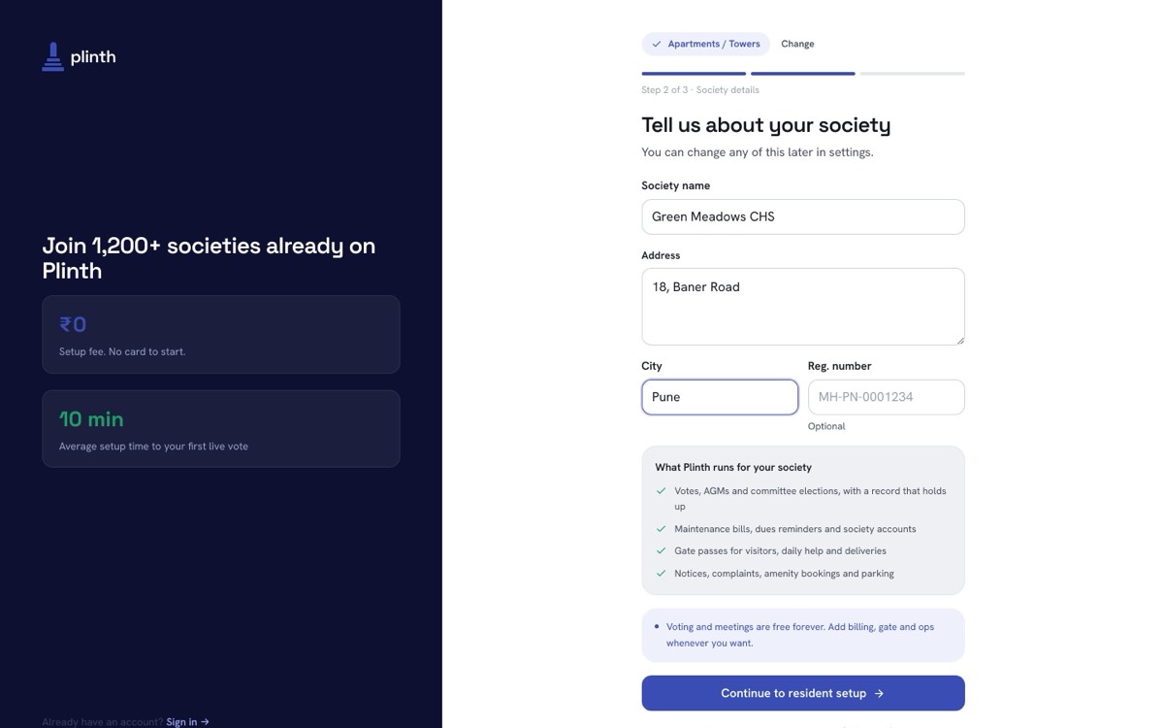
Task: Focus the Address text area
Action: click(803, 307)
